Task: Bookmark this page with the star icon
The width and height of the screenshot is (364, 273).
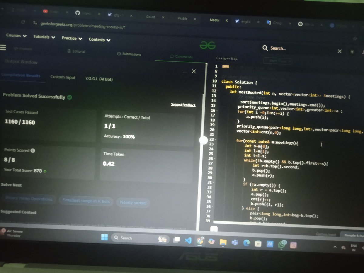Action: [355, 39]
